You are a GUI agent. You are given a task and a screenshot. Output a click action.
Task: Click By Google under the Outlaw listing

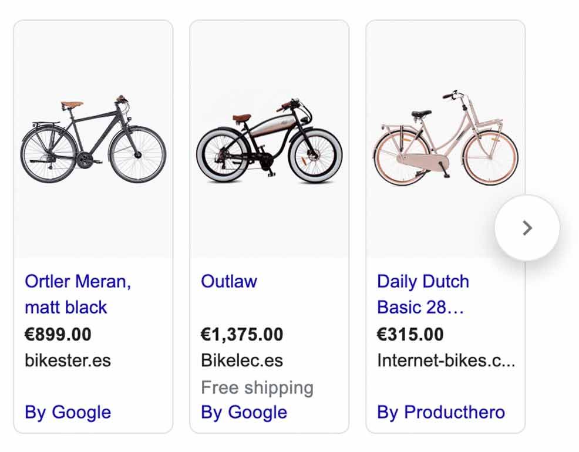point(243,412)
